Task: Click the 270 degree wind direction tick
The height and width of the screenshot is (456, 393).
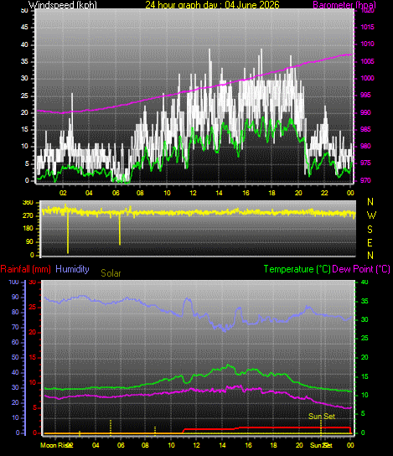Action: tap(28, 215)
